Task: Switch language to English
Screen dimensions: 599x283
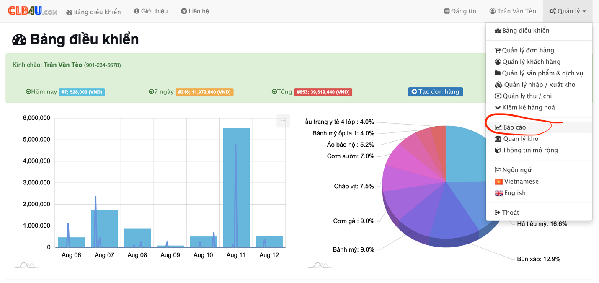Action: [x=514, y=193]
